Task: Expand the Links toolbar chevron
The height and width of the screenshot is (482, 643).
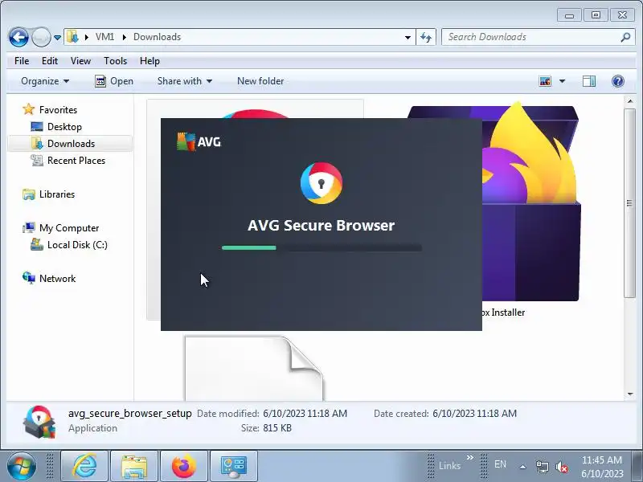Action: (470, 457)
